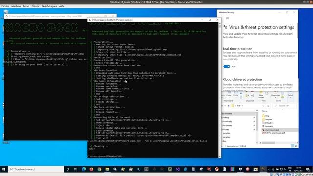Open the VirtualBox Périphériques menu
This screenshot has width=313, height=176.
point(49,6)
